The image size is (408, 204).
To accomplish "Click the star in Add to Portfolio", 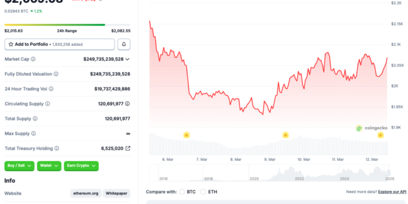I will point(11,44).
